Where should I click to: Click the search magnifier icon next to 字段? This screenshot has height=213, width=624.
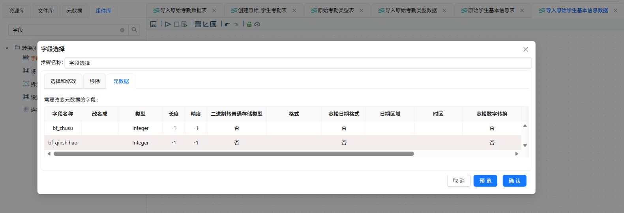pyautogui.click(x=134, y=30)
